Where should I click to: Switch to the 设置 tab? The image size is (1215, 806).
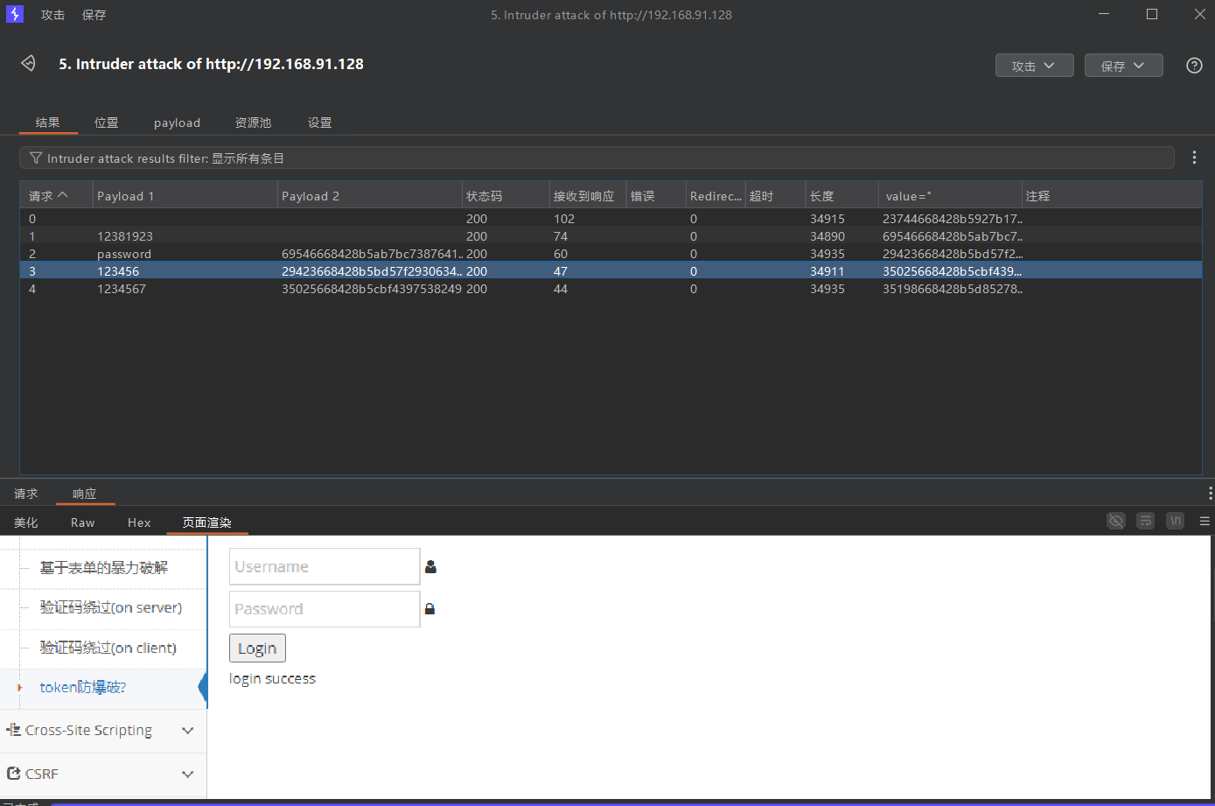pyautogui.click(x=320, y=123)
